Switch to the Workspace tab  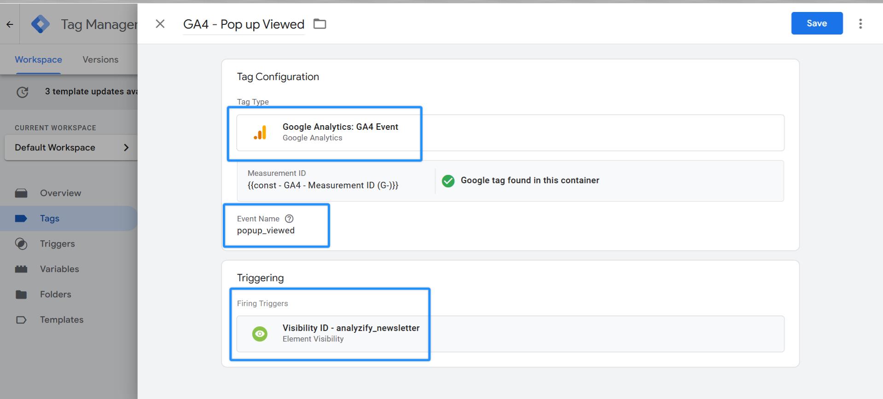(x=38, y=59)
